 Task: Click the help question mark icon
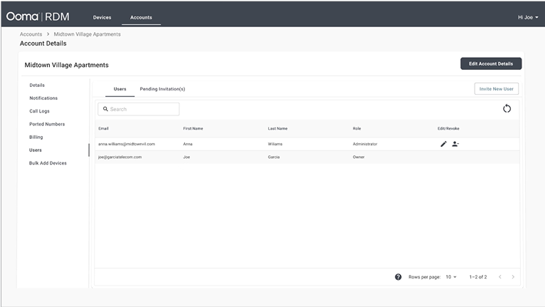[398, 276]
